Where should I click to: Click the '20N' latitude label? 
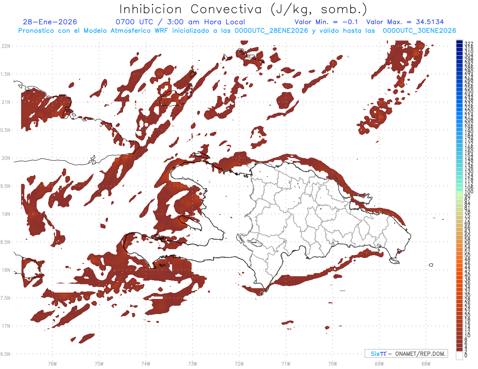(6, 158)
